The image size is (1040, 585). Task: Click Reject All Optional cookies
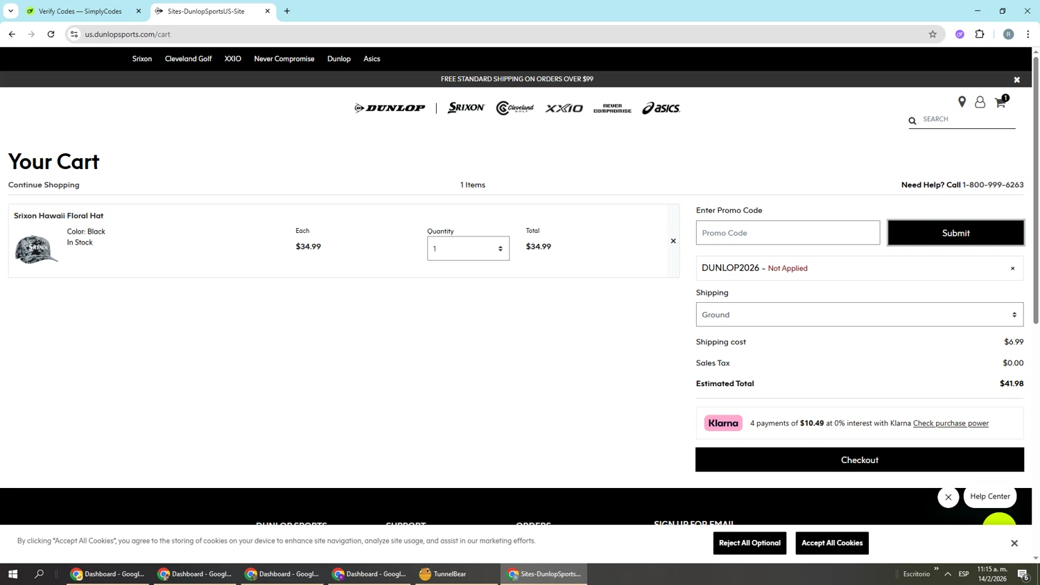coord(749,543)
